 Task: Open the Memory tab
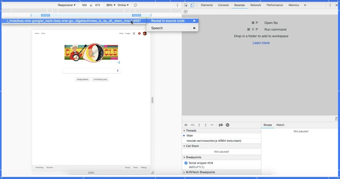[x=294, y=5]
